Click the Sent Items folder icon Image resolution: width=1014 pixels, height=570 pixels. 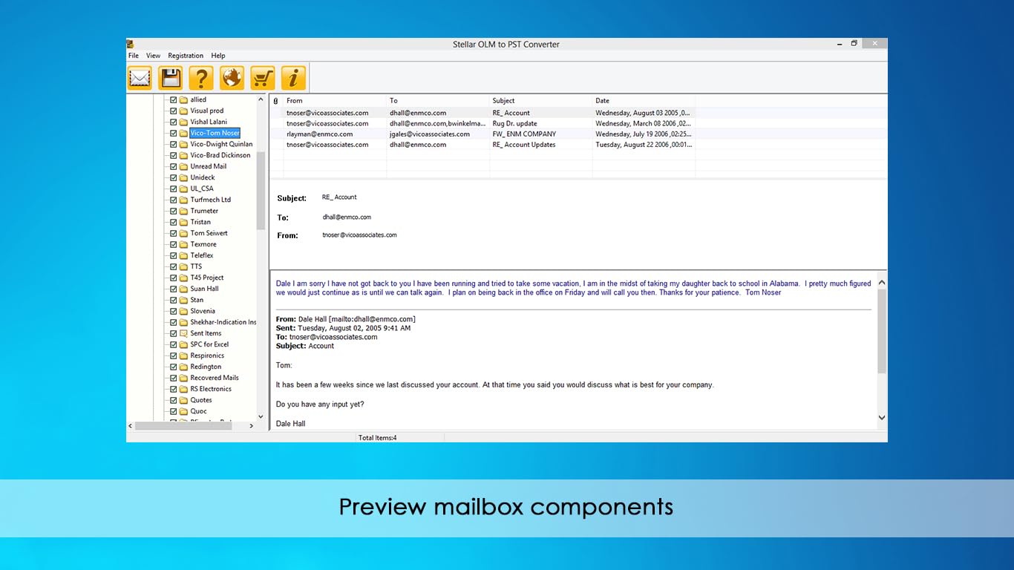[183, 333]
